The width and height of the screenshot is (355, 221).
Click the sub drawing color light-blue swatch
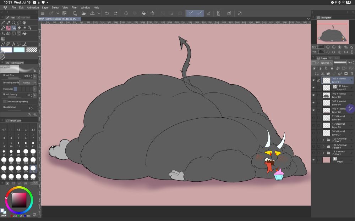19,50
